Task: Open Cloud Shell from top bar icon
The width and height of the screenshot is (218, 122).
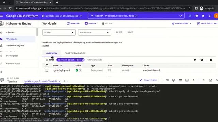Action: (190, 16)
